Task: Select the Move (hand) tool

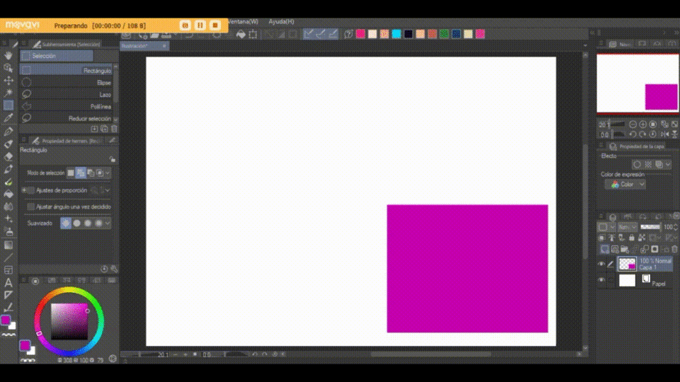Action: [8, 55]
